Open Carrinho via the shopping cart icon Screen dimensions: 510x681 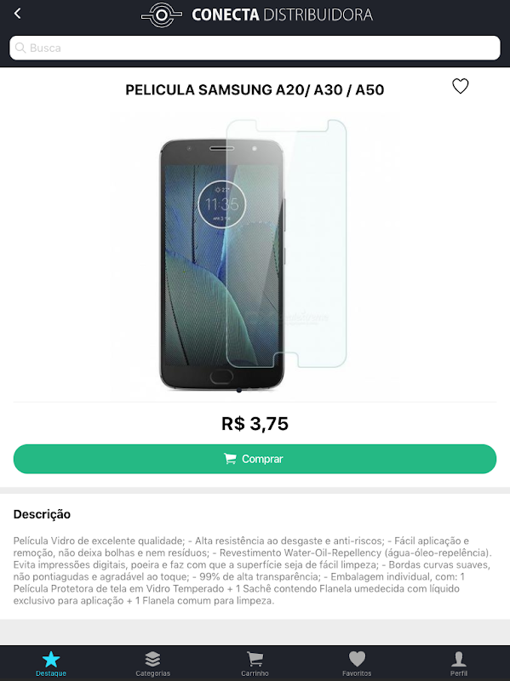[255, 659]
